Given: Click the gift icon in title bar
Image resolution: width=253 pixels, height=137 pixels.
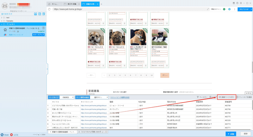Looking at the screenshot, I should [234, 3].
